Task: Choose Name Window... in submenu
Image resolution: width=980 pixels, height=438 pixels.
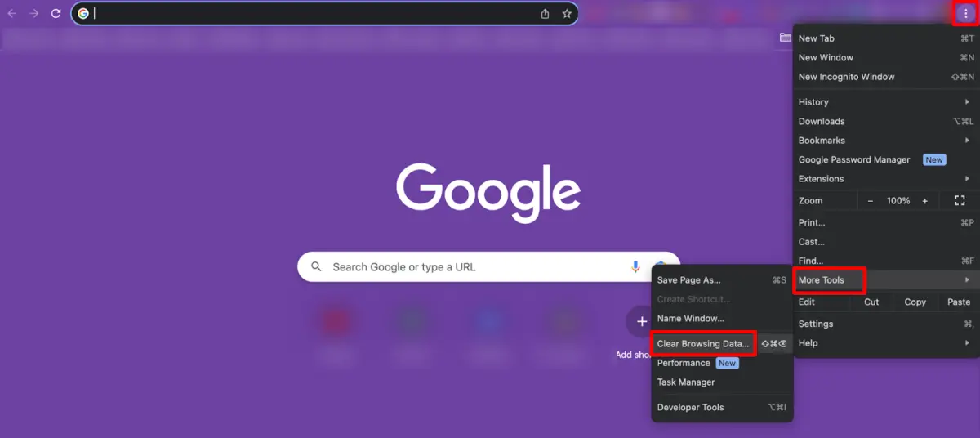Action: [722, 319]
